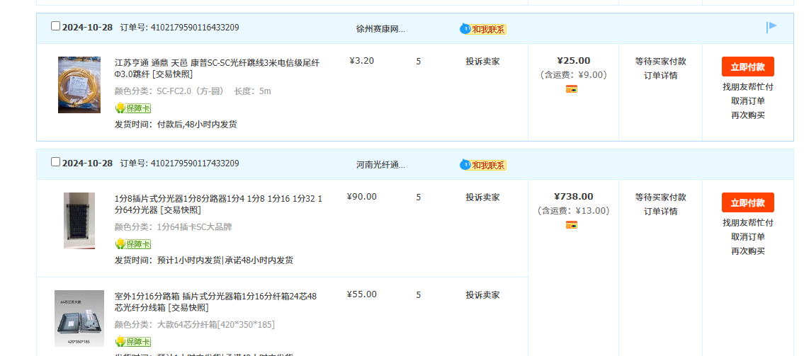The image size is (804, 356).
Task: Click 找朋友帮忙付 on the ¥25.00 order
Action: 747,87
